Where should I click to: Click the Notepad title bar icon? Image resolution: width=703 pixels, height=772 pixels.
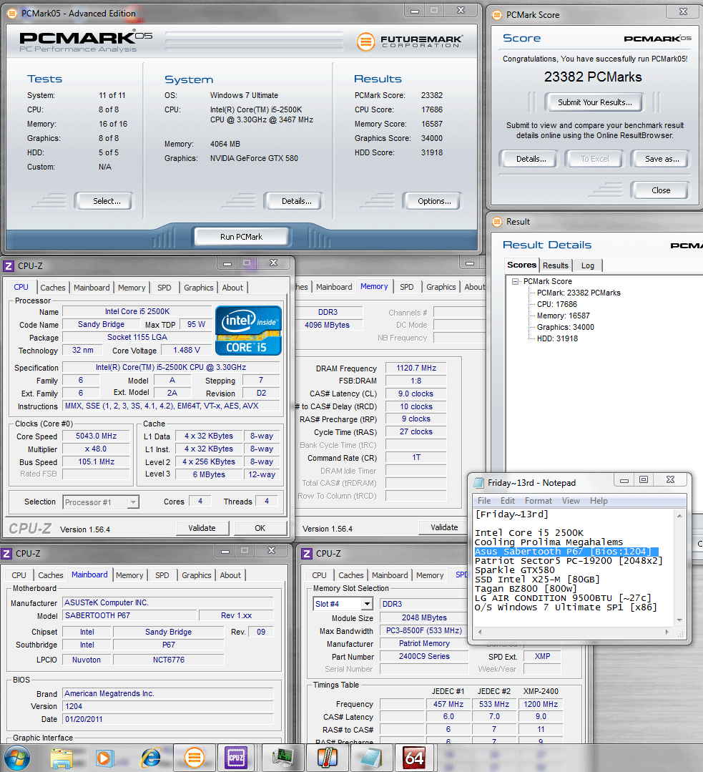(479, 483)
